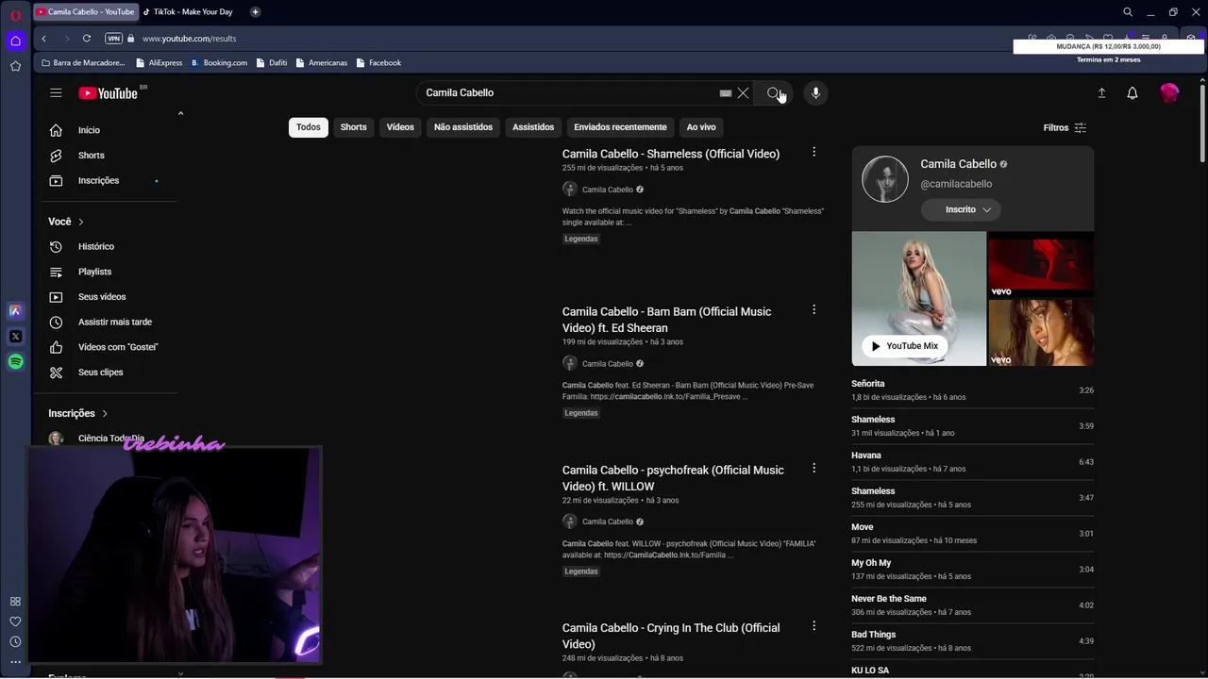Open the account avatar menu

(1169, 92)
